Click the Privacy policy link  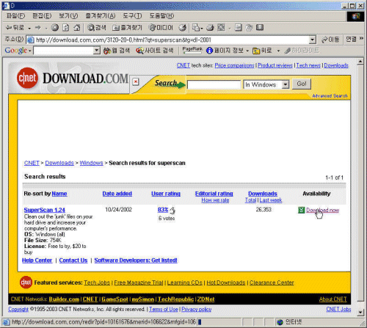click(x=197, y=309)
